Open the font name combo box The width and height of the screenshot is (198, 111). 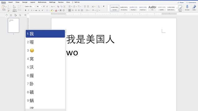[x=30, y=6]
